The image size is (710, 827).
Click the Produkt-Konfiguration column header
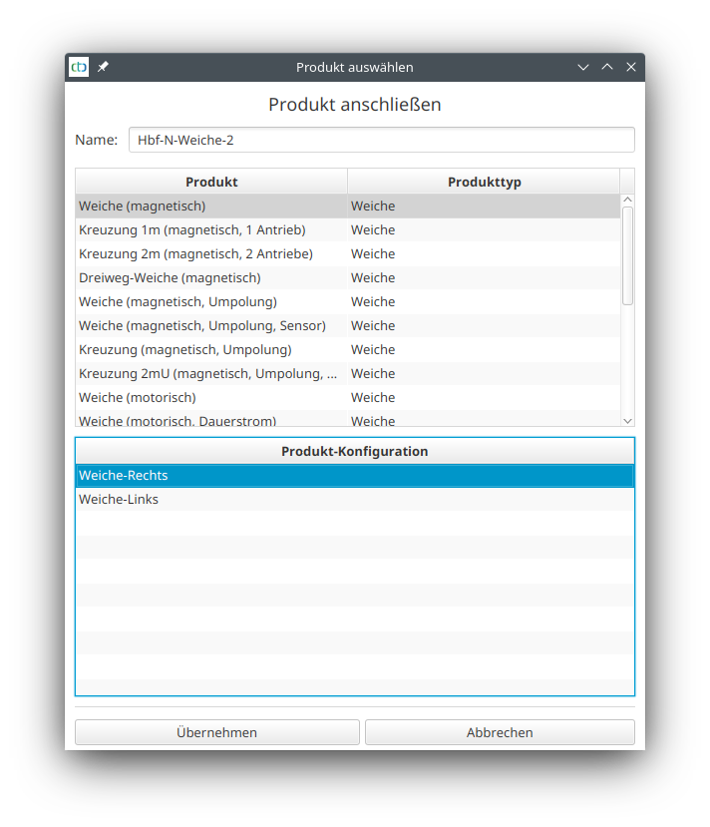355,451
